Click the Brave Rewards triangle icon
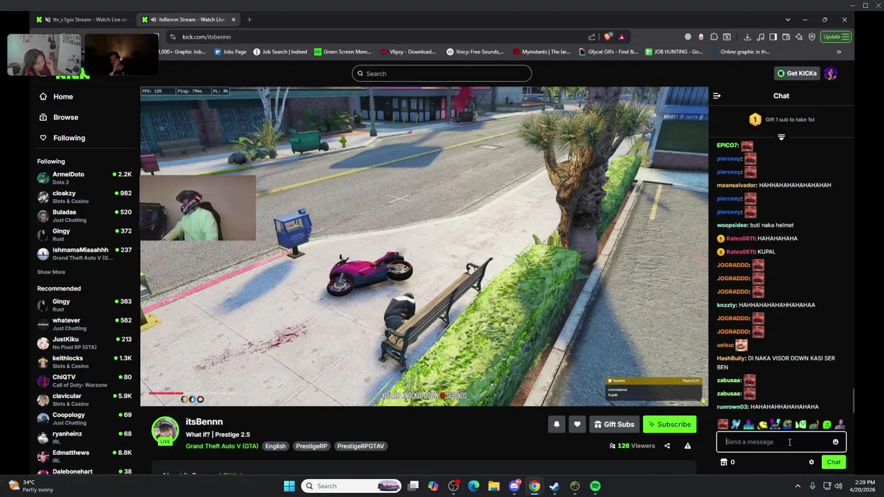This screenshot has height=497, width=884. pos(622,37)
